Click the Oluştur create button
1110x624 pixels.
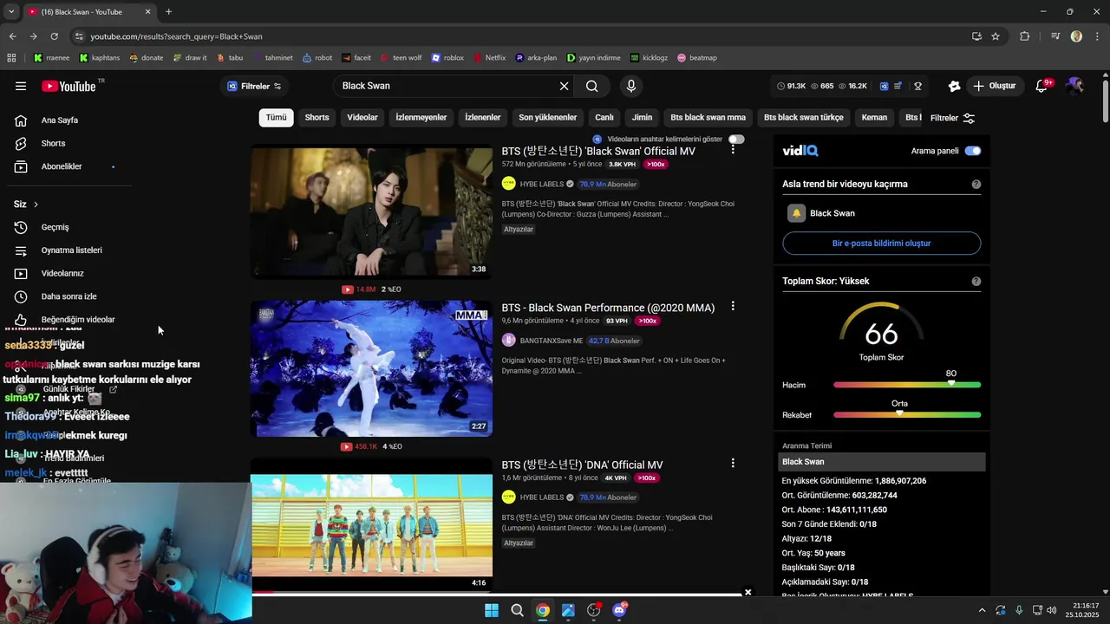pyautogui.click(x=994, y=86)
